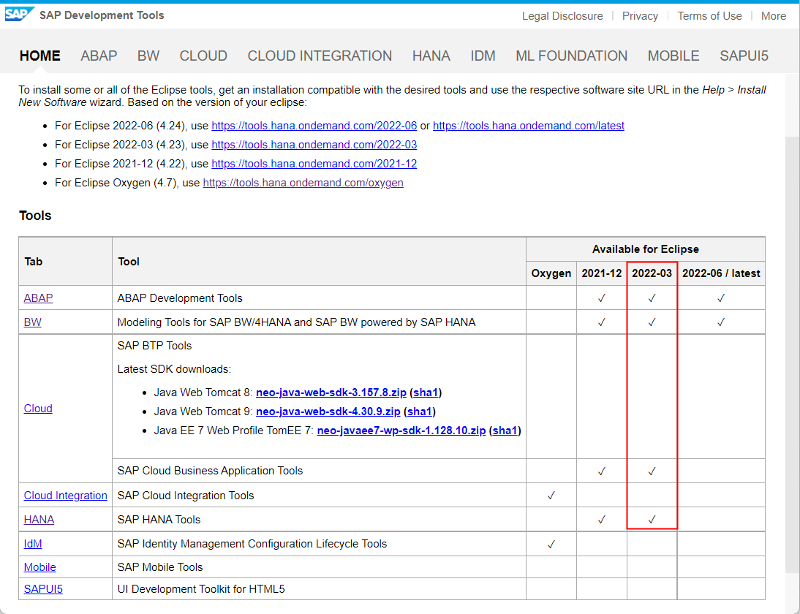Viewport: 800px width, 614px height.
Task: Click the Mobile link in table
Action: point(39,567)
